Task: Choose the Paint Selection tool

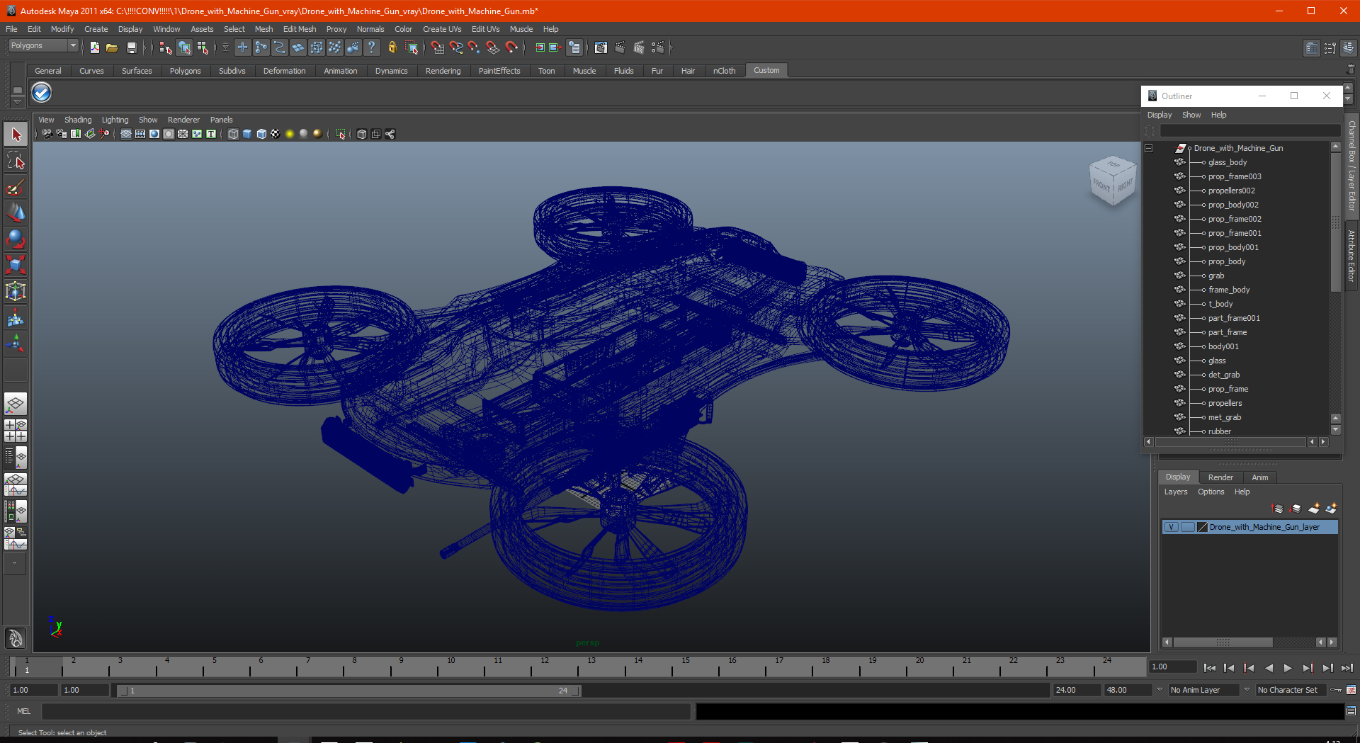Action: 16,187
